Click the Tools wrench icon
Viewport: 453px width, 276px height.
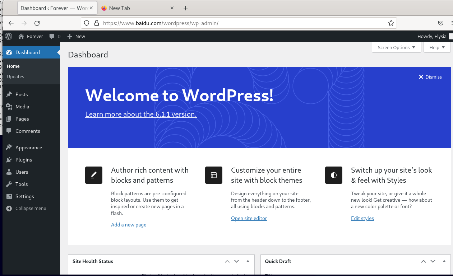coord(9,184)
